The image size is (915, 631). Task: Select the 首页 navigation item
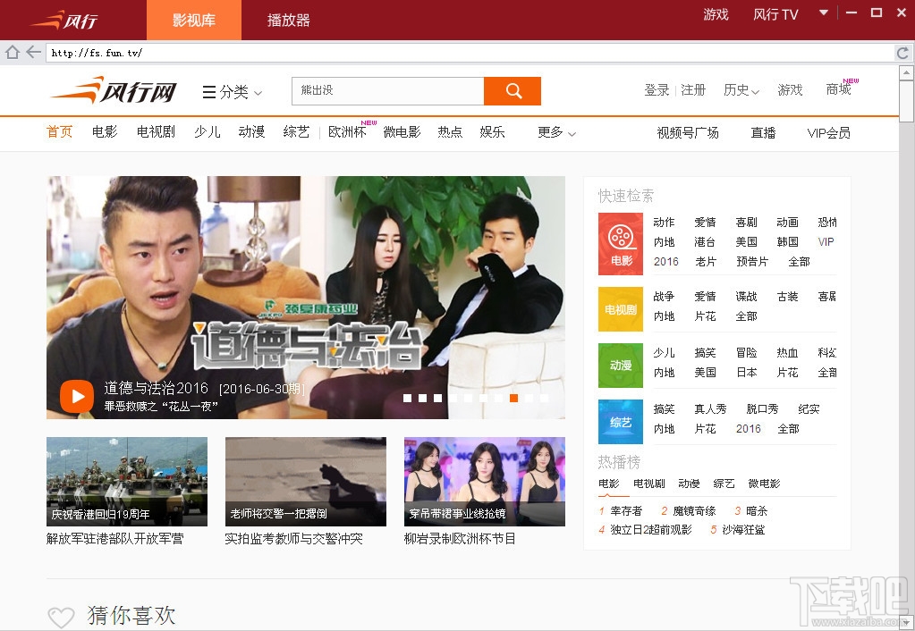point(60,131)
